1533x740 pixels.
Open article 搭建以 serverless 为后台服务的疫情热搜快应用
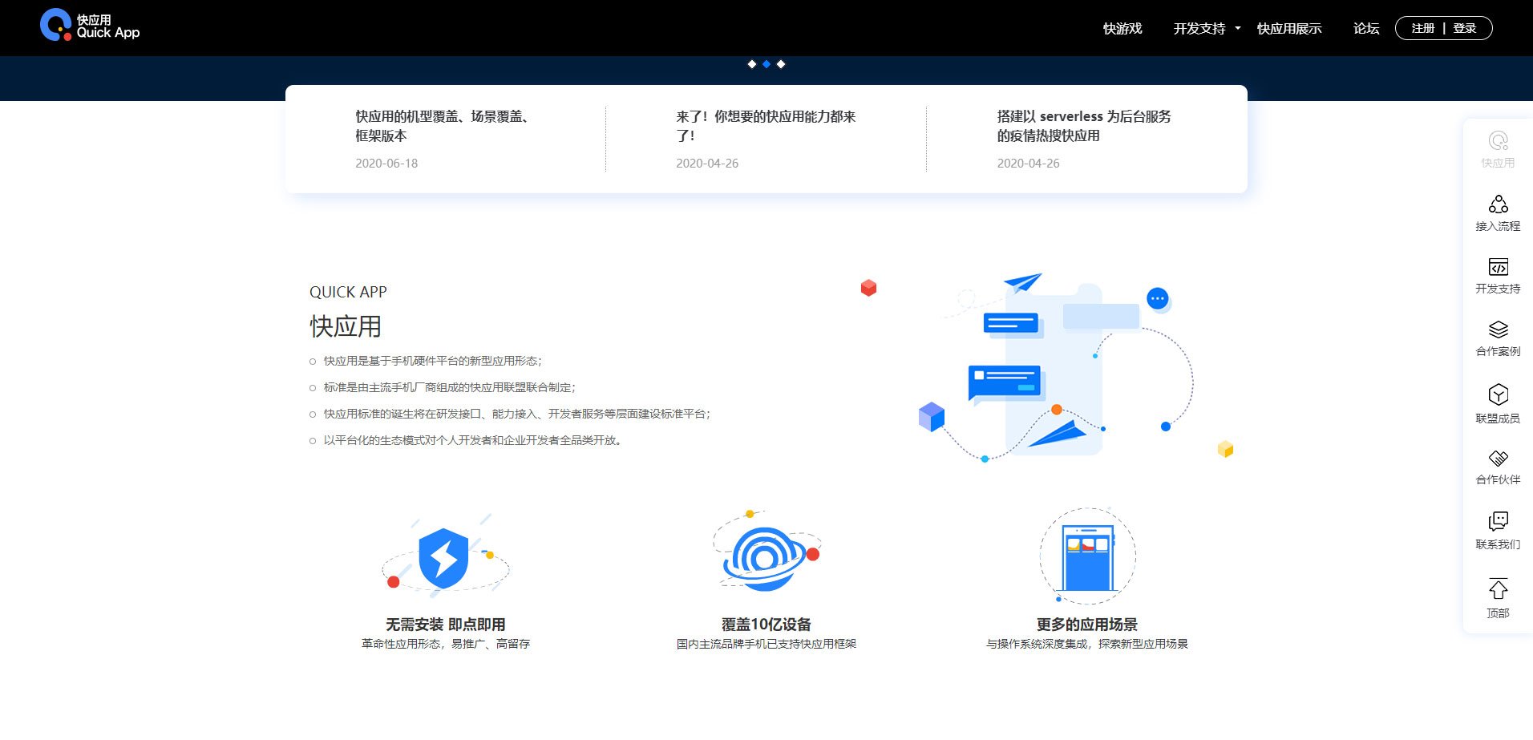(x=1084, y=126)
